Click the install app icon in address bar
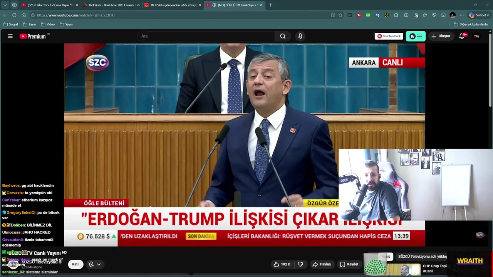The width and height of the screenshot is (493, 277). tap(333, 15)
